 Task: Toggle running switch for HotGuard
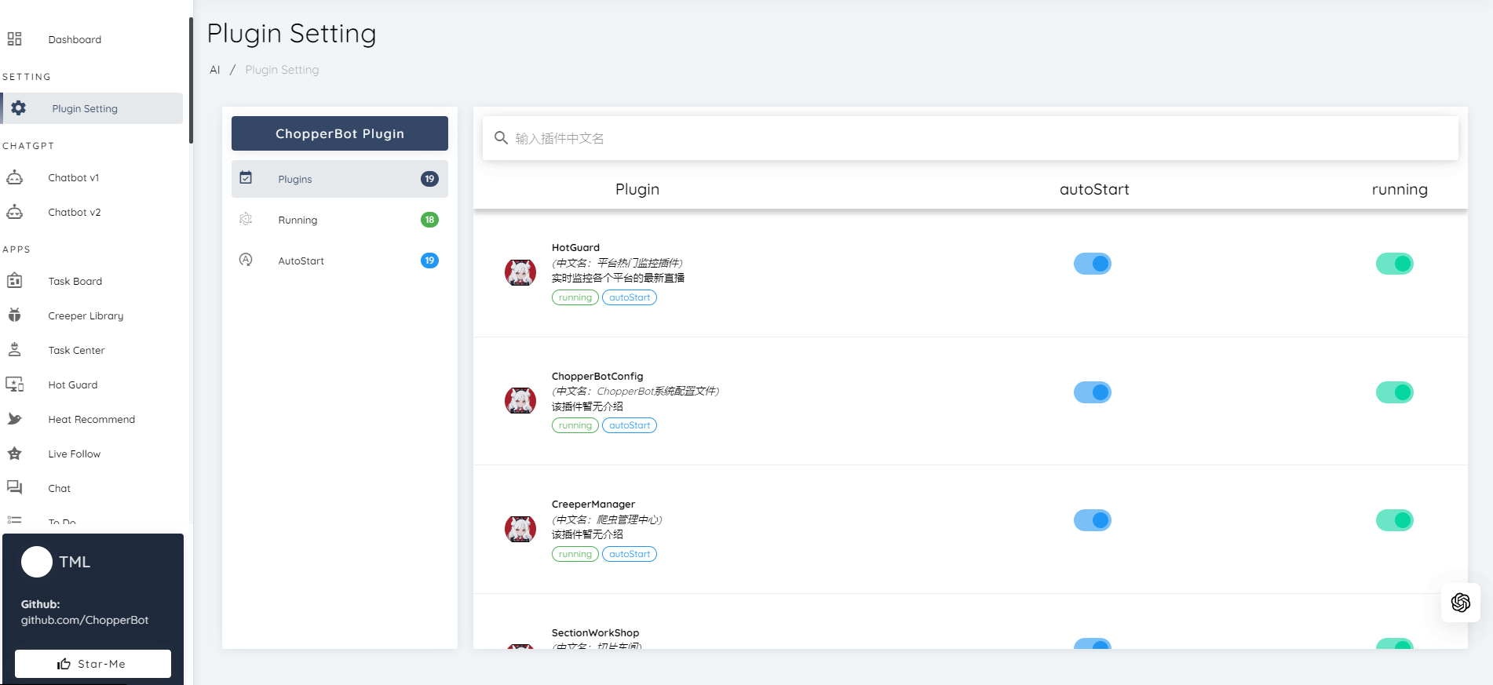click(1394, 264)
